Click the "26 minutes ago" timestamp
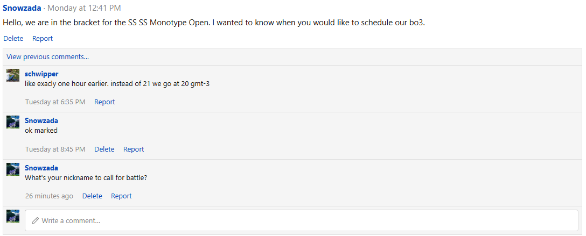Screen dimensions: 586x236 click(x=49, y=196)
